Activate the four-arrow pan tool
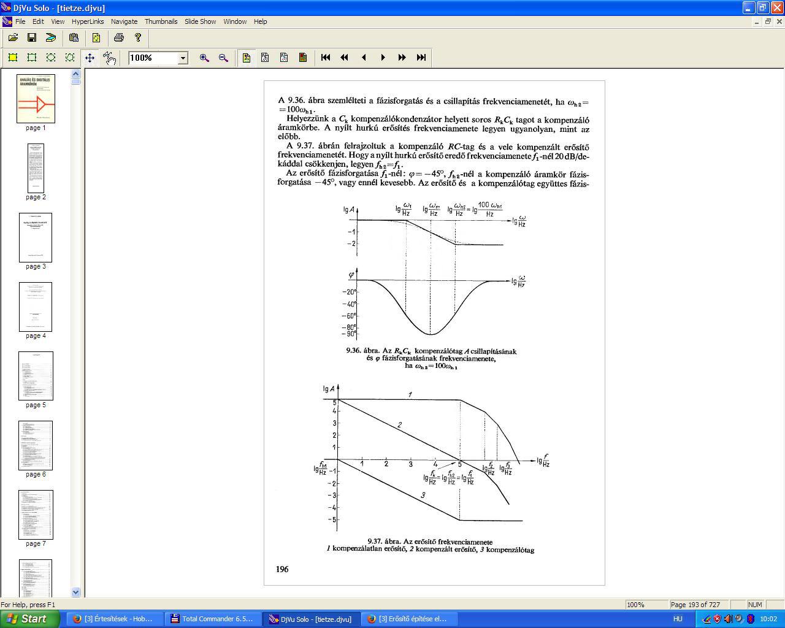 point(90,58)
